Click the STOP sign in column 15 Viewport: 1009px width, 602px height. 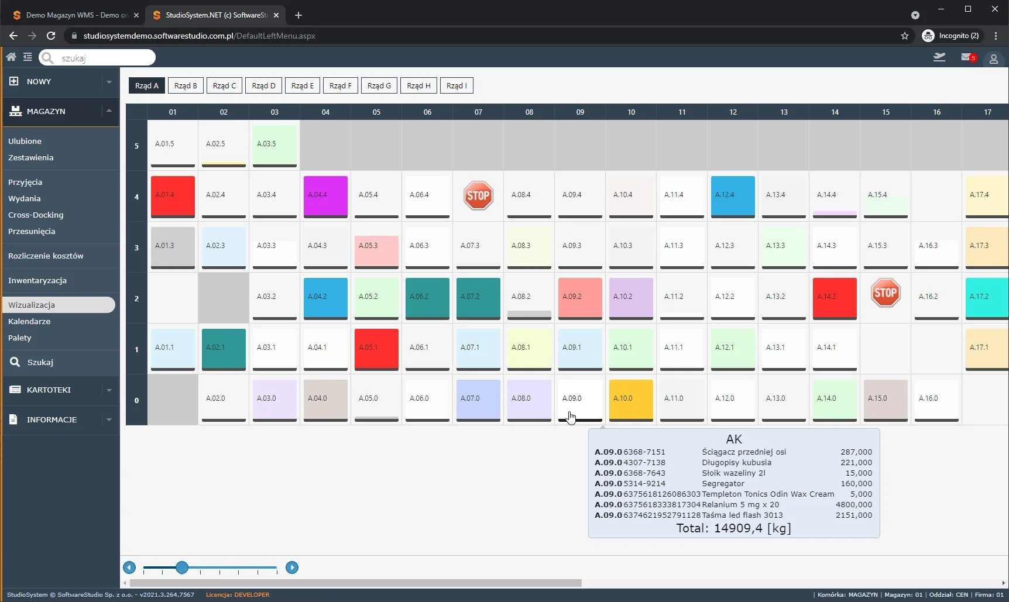click(885, 293)
